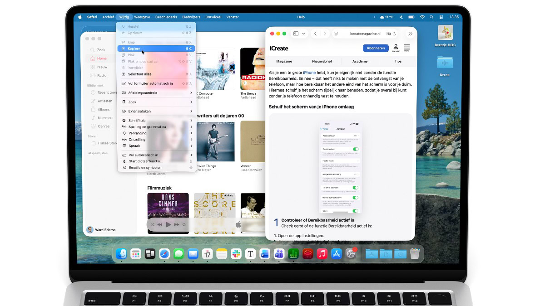
Task: Expand the Schrijfhulp submenu
Action: point(156,121)
